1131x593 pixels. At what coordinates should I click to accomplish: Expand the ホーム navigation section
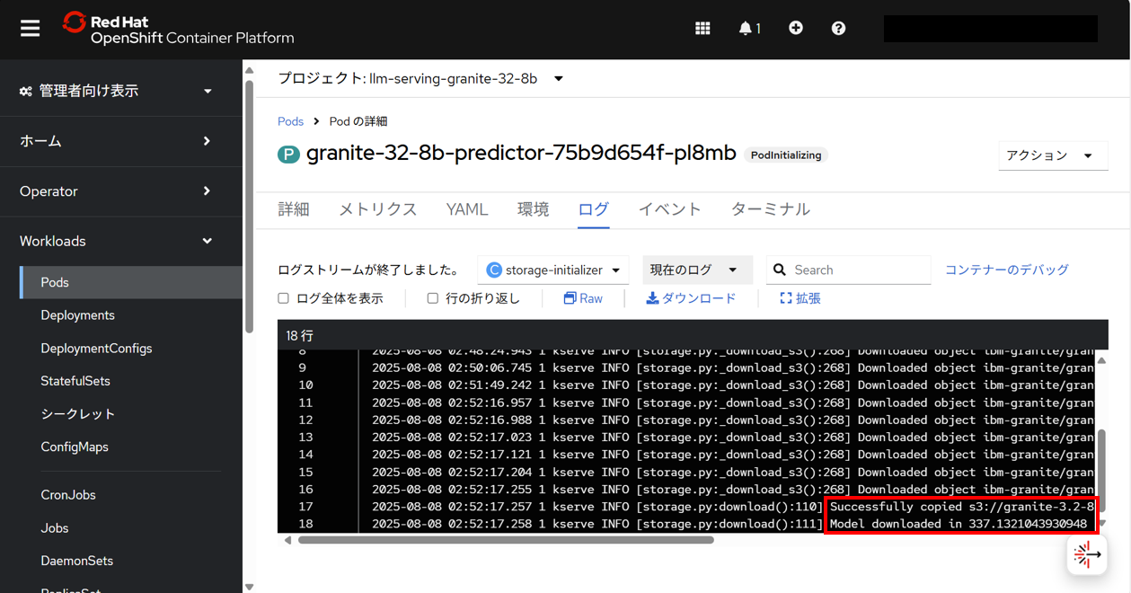pos(121,141)
